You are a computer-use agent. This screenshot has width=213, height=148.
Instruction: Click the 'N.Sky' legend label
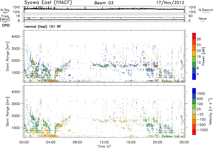[x=5, y=10]
